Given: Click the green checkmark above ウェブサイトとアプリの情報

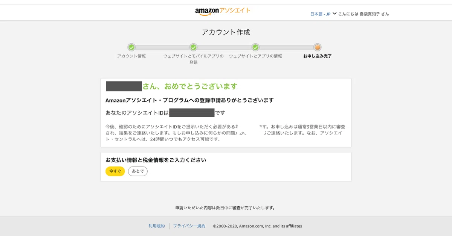Looking at the screenshot, I should point(255,47).
